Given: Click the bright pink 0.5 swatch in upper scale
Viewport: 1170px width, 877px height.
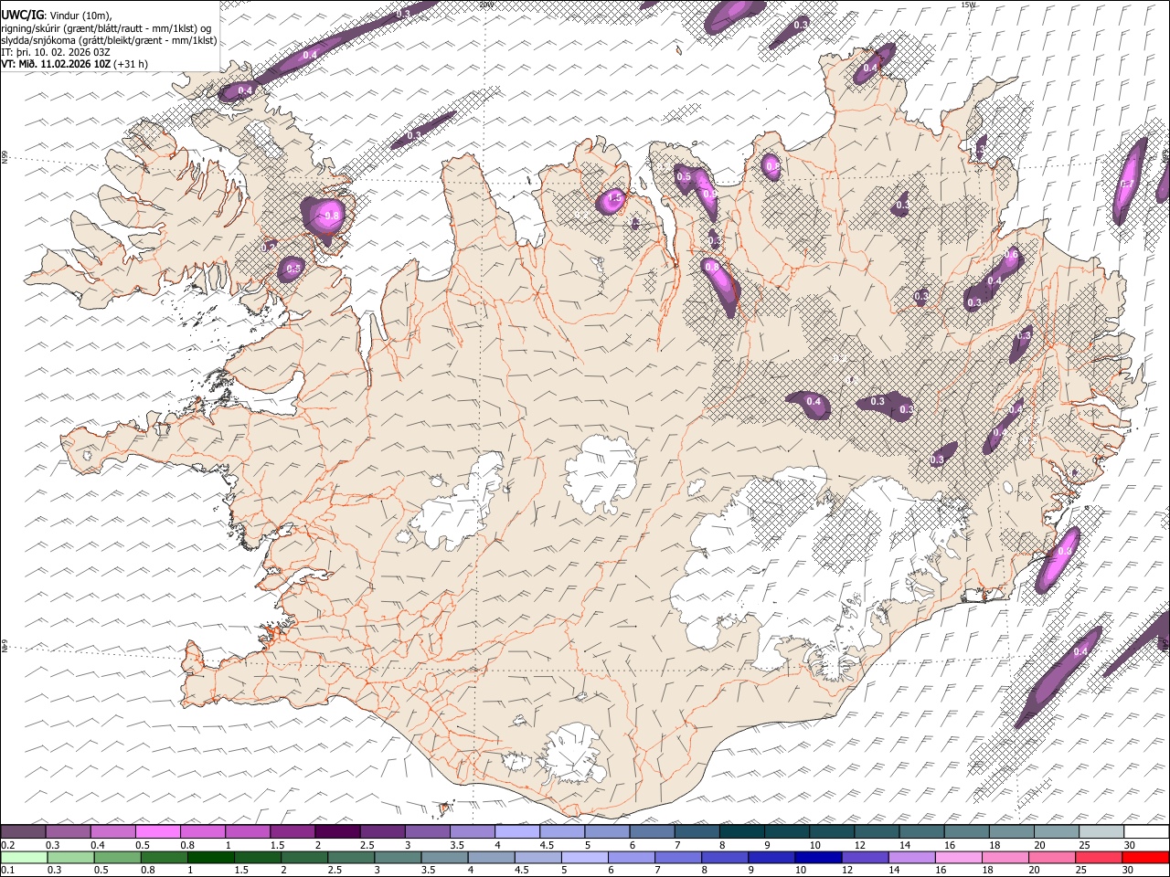Looking at the screenshot, I should [157, 831].
